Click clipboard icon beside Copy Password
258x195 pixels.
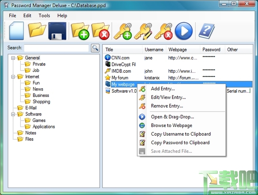[142, 142]
